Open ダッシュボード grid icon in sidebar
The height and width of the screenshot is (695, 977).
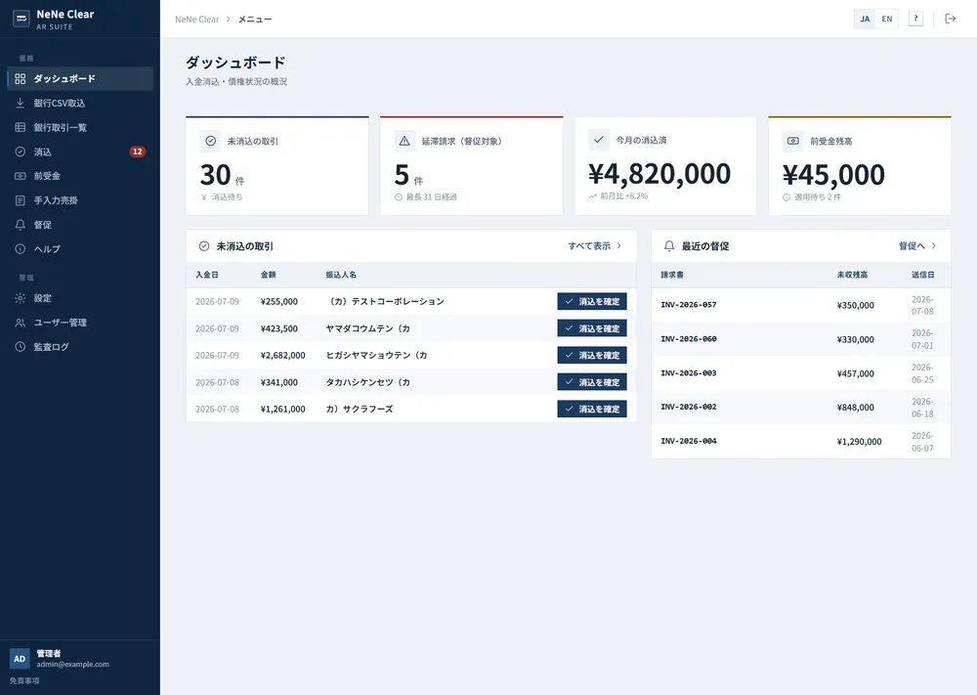21,78
